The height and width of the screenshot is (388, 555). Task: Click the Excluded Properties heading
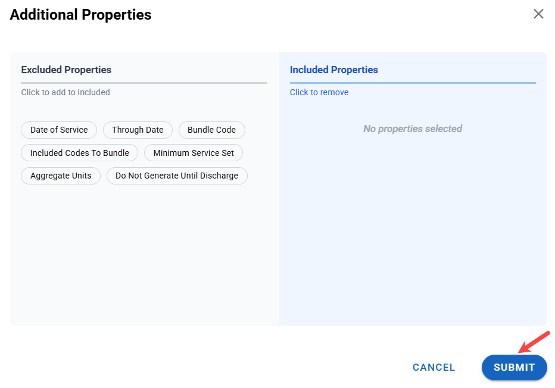66,70
